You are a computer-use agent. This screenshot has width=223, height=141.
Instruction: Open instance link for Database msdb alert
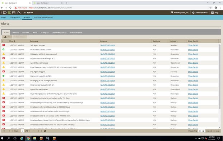point(107,112)
